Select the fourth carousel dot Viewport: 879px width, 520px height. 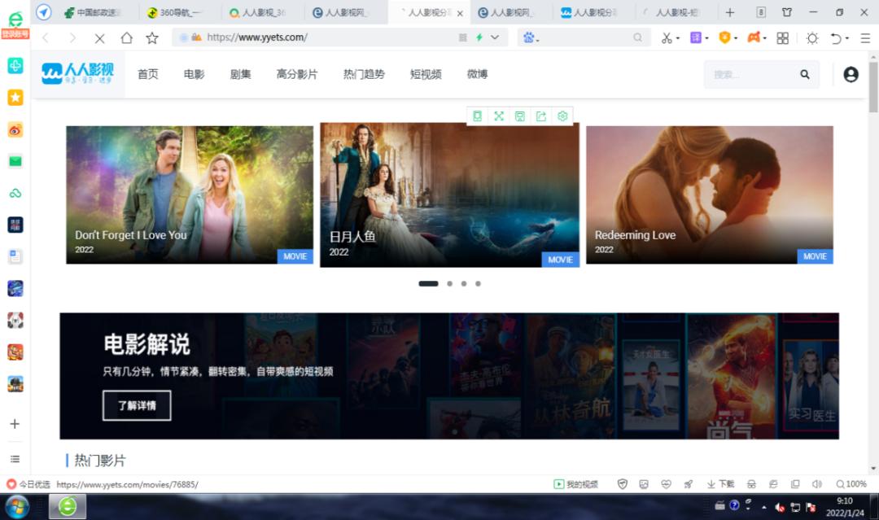[x=478, y=283]
